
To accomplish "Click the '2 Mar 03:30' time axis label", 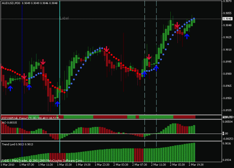I will [x=121, y=165].
